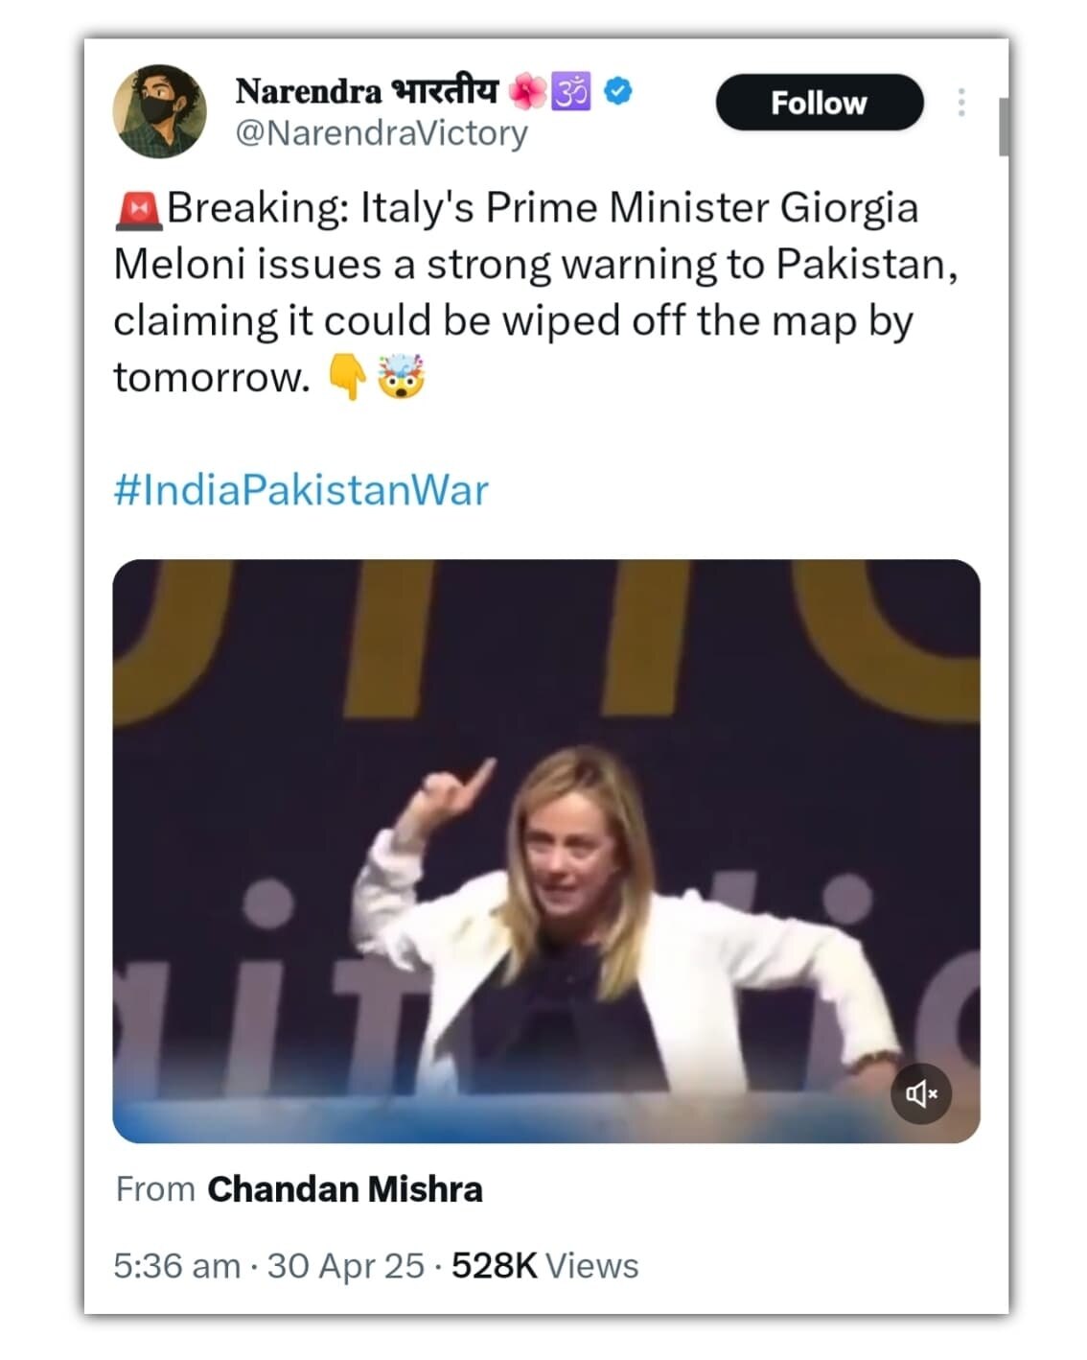View the 528K Views analytics
1087x1360 pixels.
pos(544,1266)
